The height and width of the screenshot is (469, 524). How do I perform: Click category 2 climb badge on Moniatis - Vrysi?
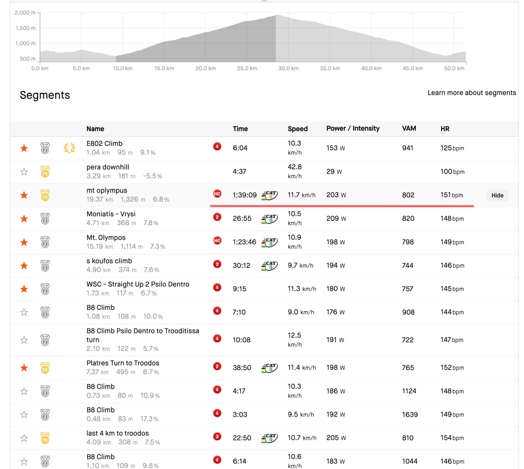pyautogui.click(x=217, y=217)
